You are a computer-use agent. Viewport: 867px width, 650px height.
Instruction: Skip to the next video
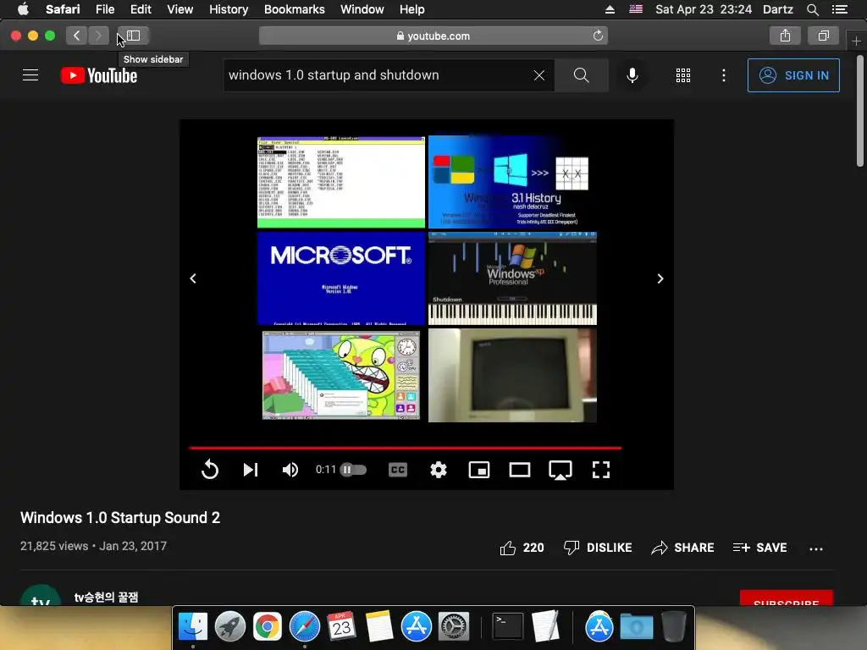click(x=251, y=470)
